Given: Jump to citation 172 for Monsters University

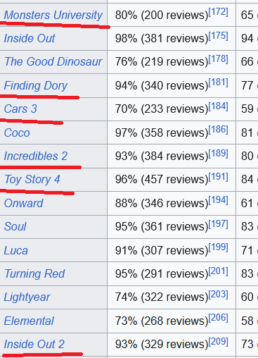Looking at the screenshot, I should coord(218,12).
